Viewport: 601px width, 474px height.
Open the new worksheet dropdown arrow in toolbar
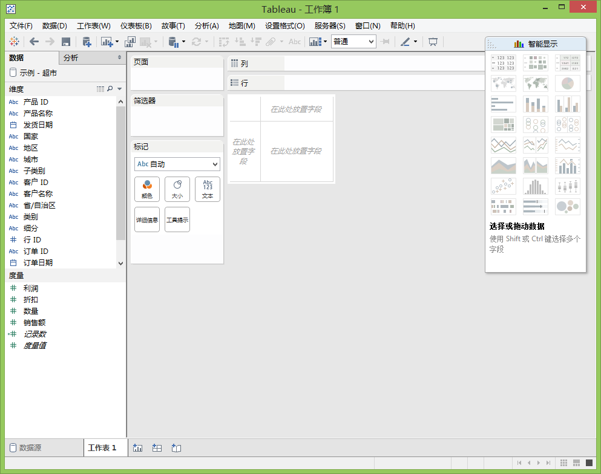(x=117, y=41)
